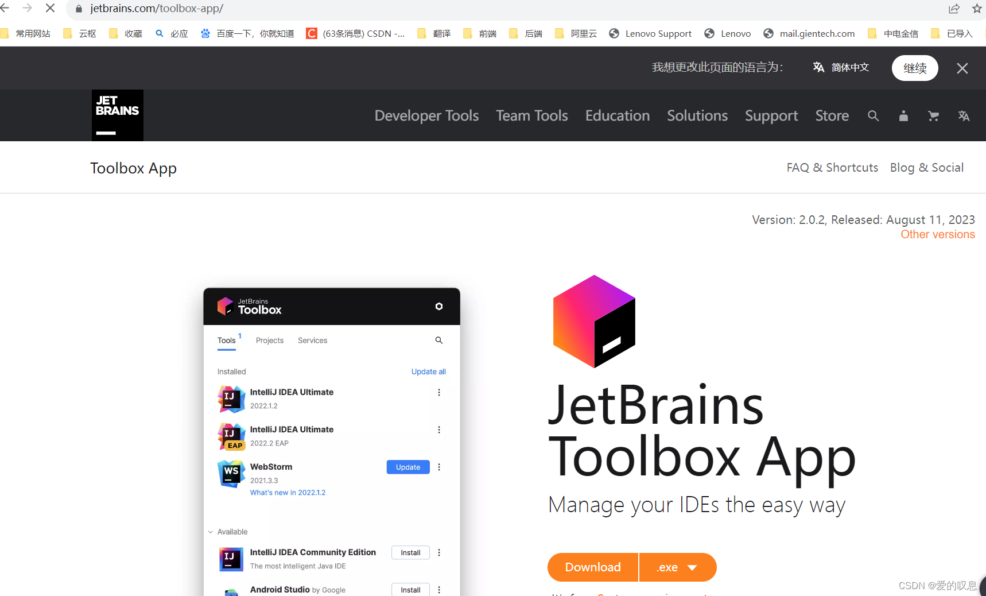Stop page loading with the X button

(50, 8)
